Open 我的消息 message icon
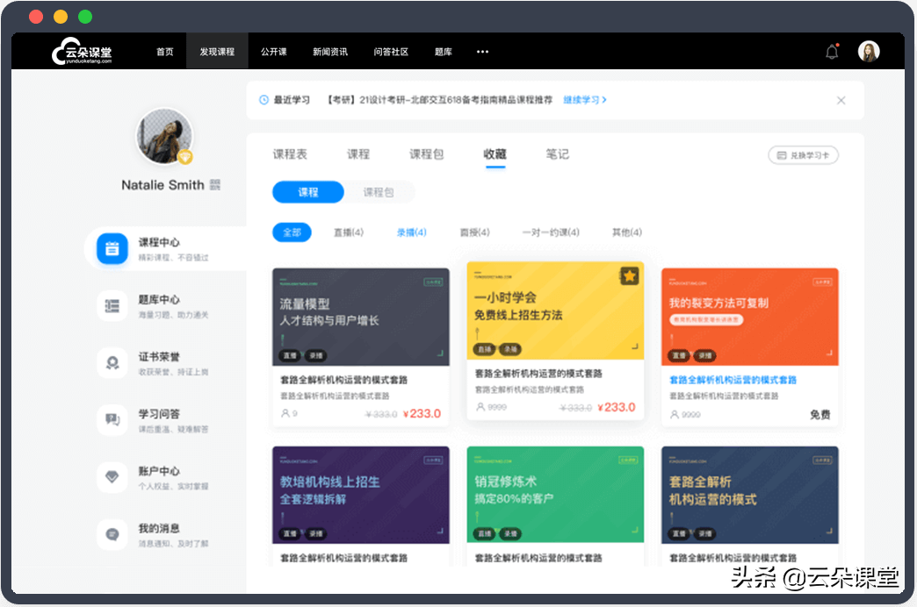The height and width of the screenshot is (607, 917). [x=112, y=533]
